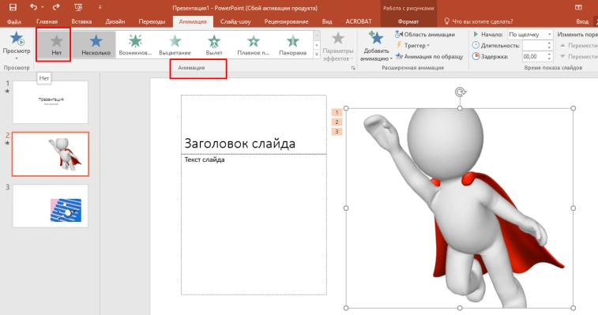Open the Триггер dropdown

tap(412, 45)
